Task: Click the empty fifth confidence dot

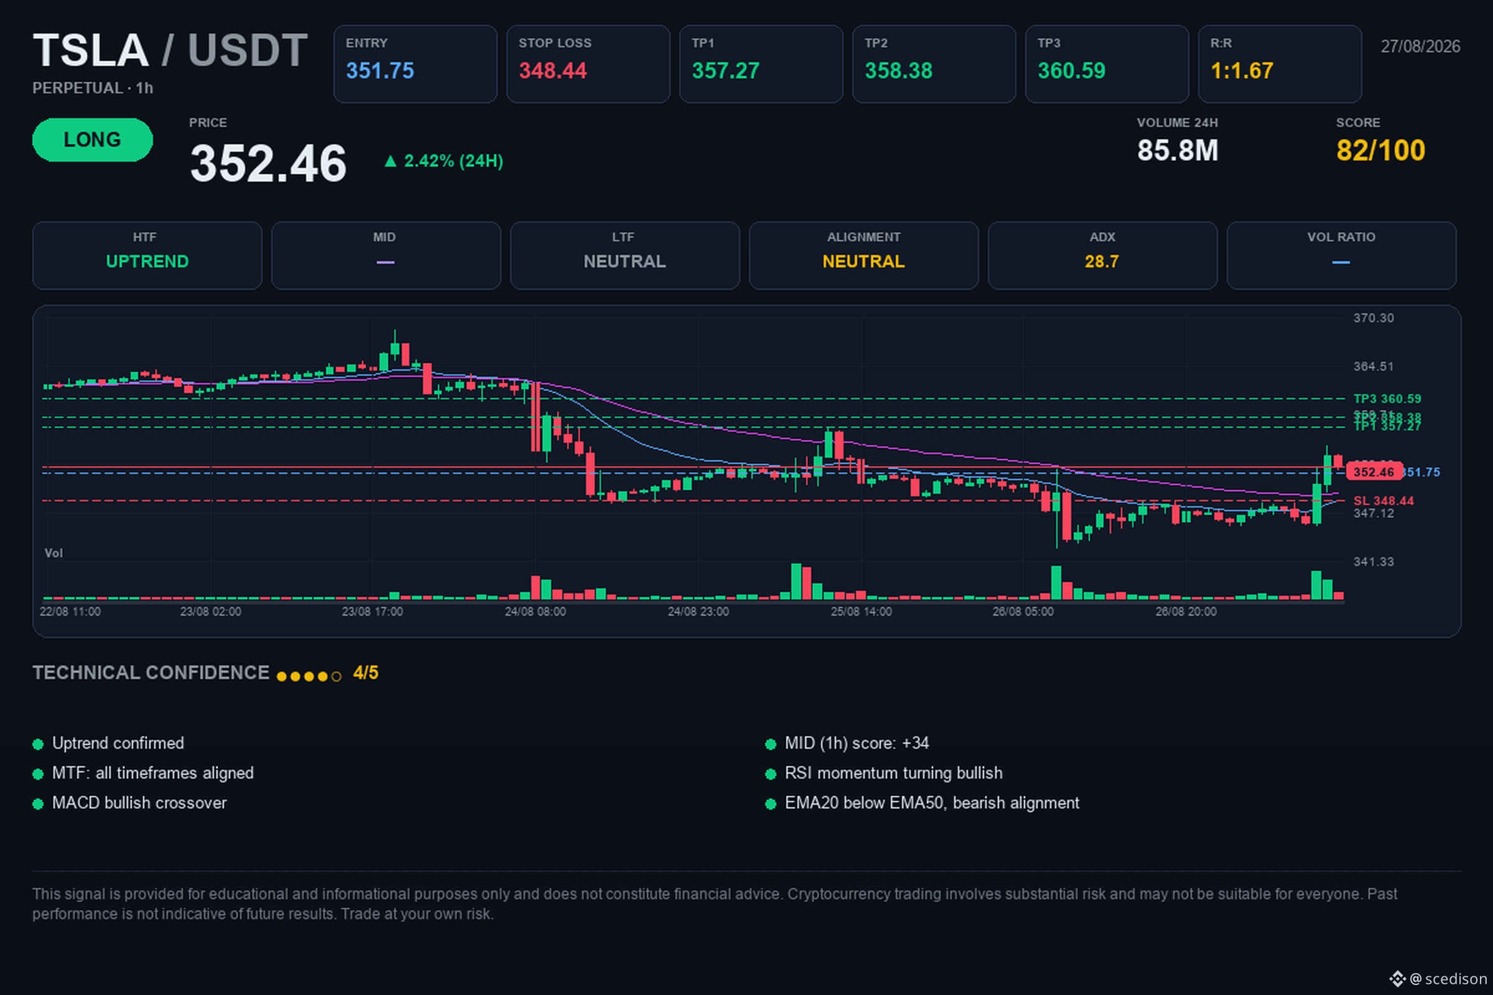Action: click(337, 677)
